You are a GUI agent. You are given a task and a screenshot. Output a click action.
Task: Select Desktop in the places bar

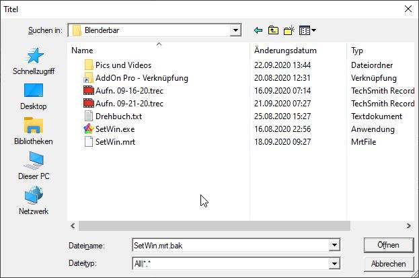34,96
